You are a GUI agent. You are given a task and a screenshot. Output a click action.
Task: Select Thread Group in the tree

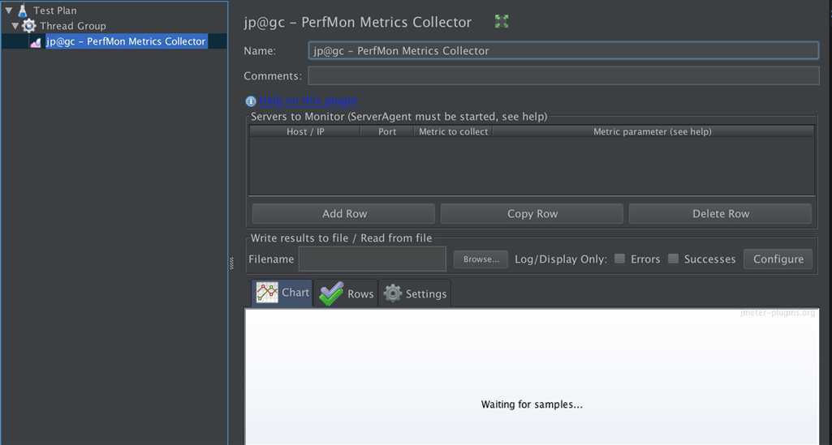click(x=73, y=25)
